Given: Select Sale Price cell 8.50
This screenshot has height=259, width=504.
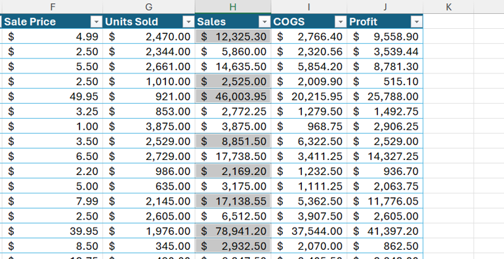Looking at the screenshot, I should click(x=52, y=246).
